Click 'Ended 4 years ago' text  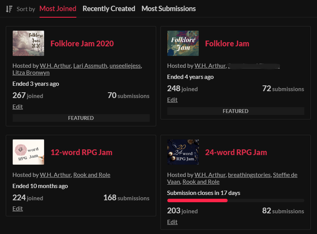pyautogui.click(x=190, y=77)
